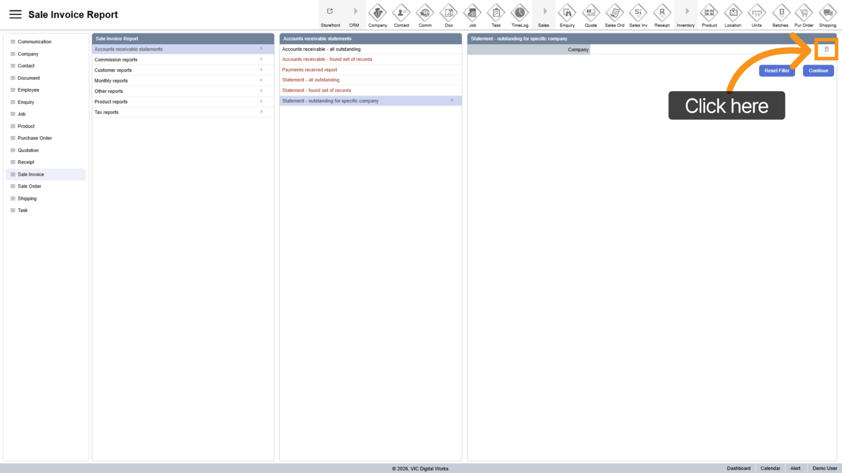
Task: Expand the CRM toolbar group arrow
Action: (x=354, y=13)
